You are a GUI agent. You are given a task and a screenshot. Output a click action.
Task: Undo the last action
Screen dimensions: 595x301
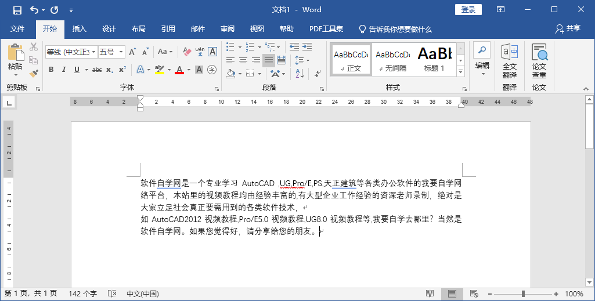(34, 10)
